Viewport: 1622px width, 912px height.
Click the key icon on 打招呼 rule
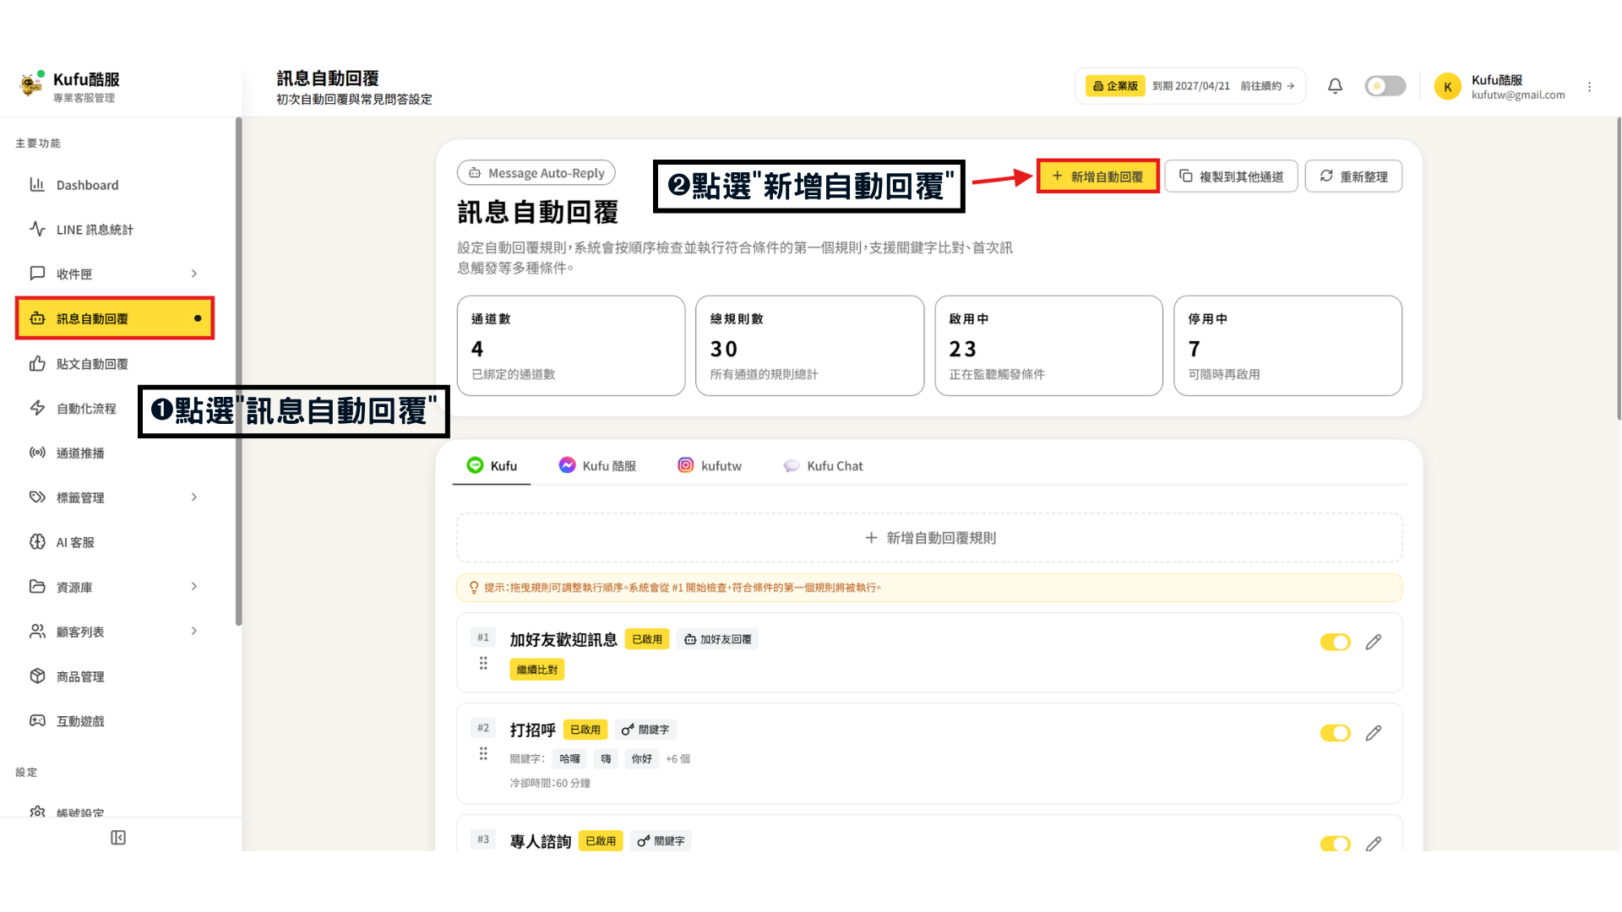coord(628,730)
